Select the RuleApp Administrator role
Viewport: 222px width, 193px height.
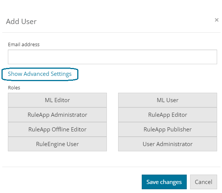57,115
